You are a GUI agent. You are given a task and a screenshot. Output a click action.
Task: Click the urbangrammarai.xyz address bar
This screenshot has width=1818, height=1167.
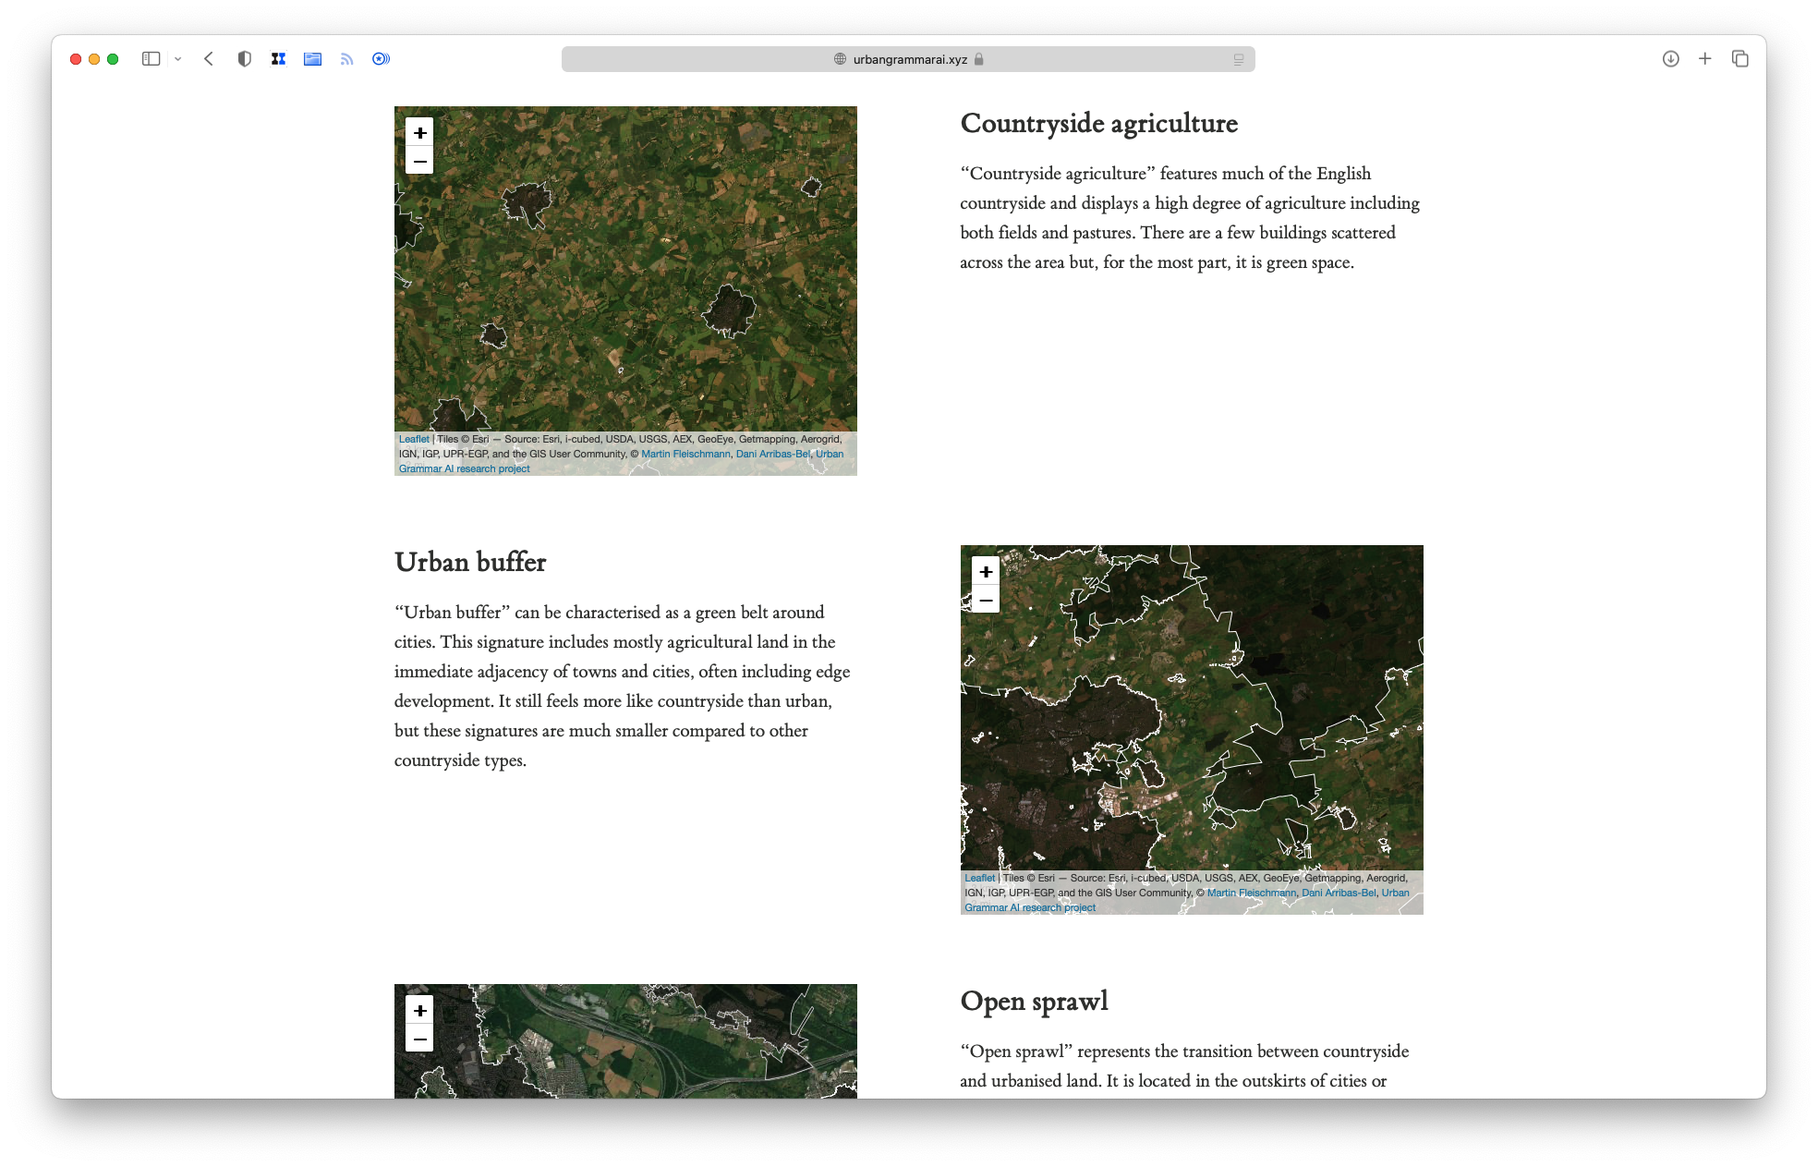pyautogui.click(x=909, y=59)
